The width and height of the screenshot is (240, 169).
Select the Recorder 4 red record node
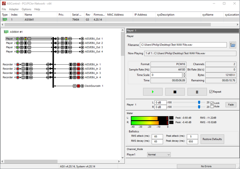[18, 78]
